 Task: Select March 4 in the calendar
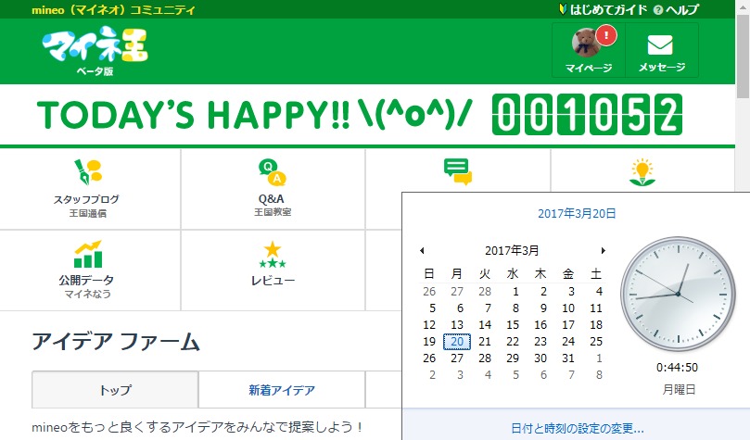pos(599,292)
